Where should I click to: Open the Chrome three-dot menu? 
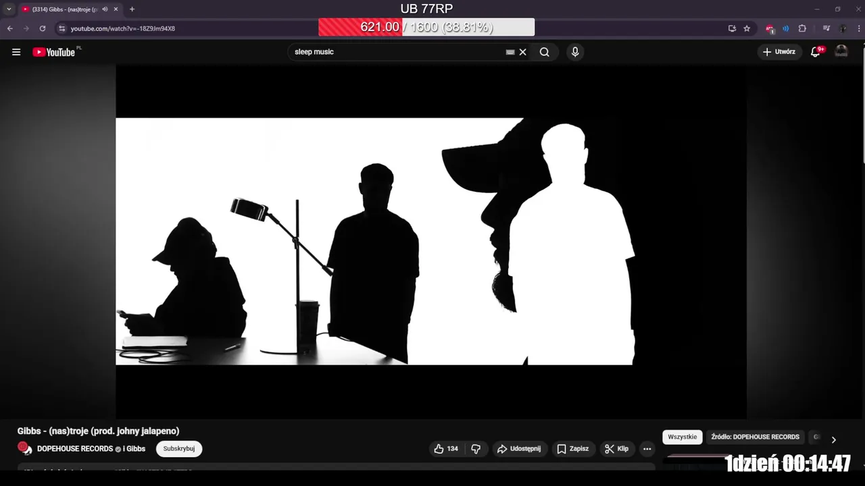858,28
